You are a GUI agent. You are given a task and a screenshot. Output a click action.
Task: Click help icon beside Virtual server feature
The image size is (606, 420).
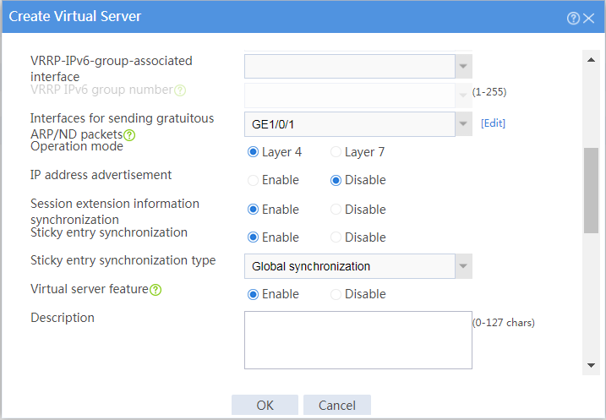[156, 290]
